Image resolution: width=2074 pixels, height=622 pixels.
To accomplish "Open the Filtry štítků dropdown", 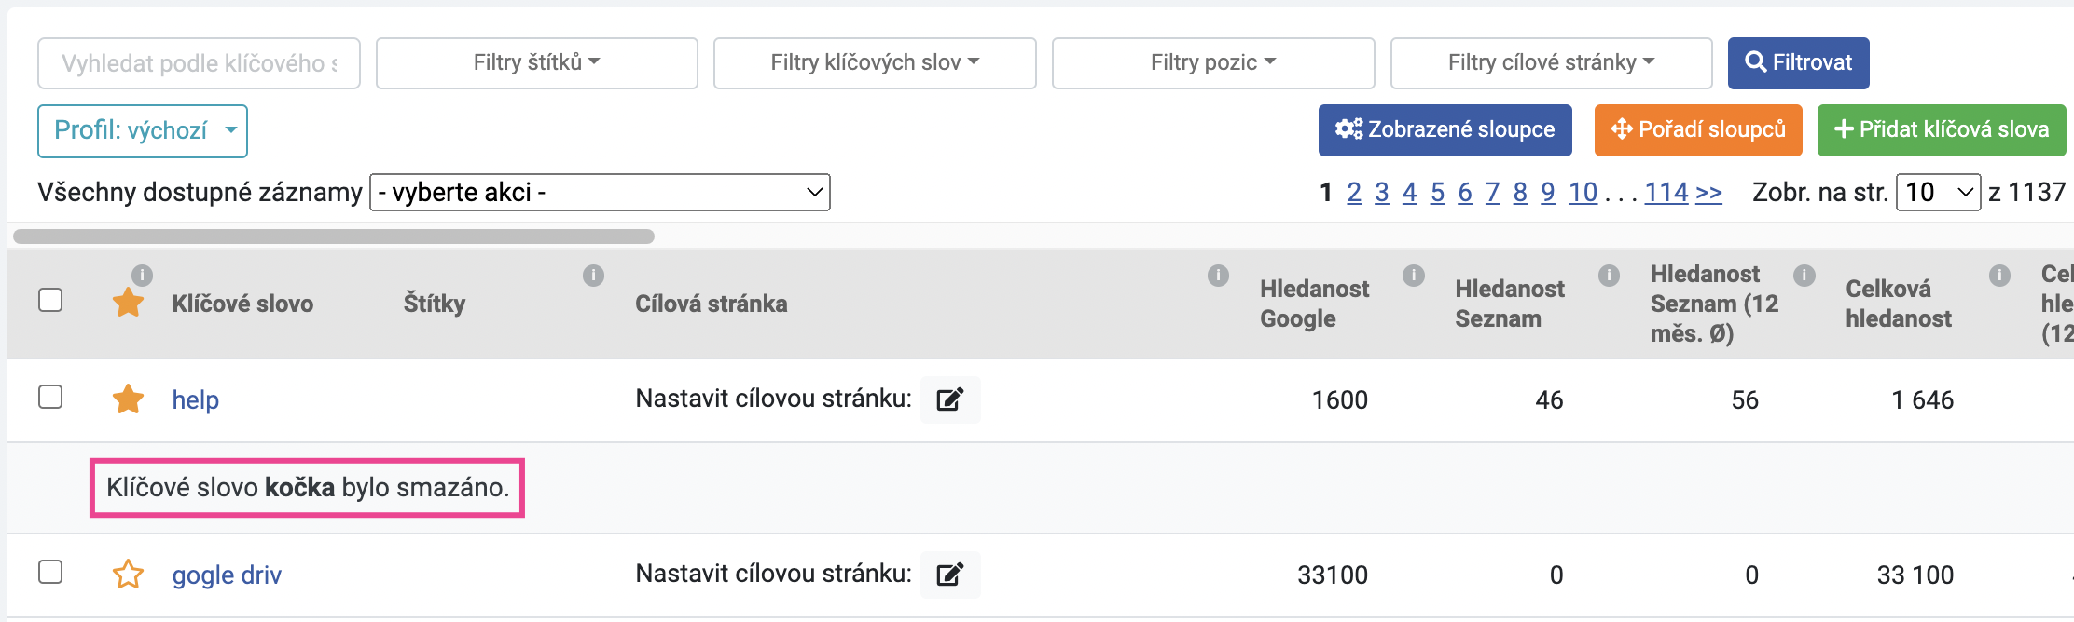I will (x=536, y=62).
